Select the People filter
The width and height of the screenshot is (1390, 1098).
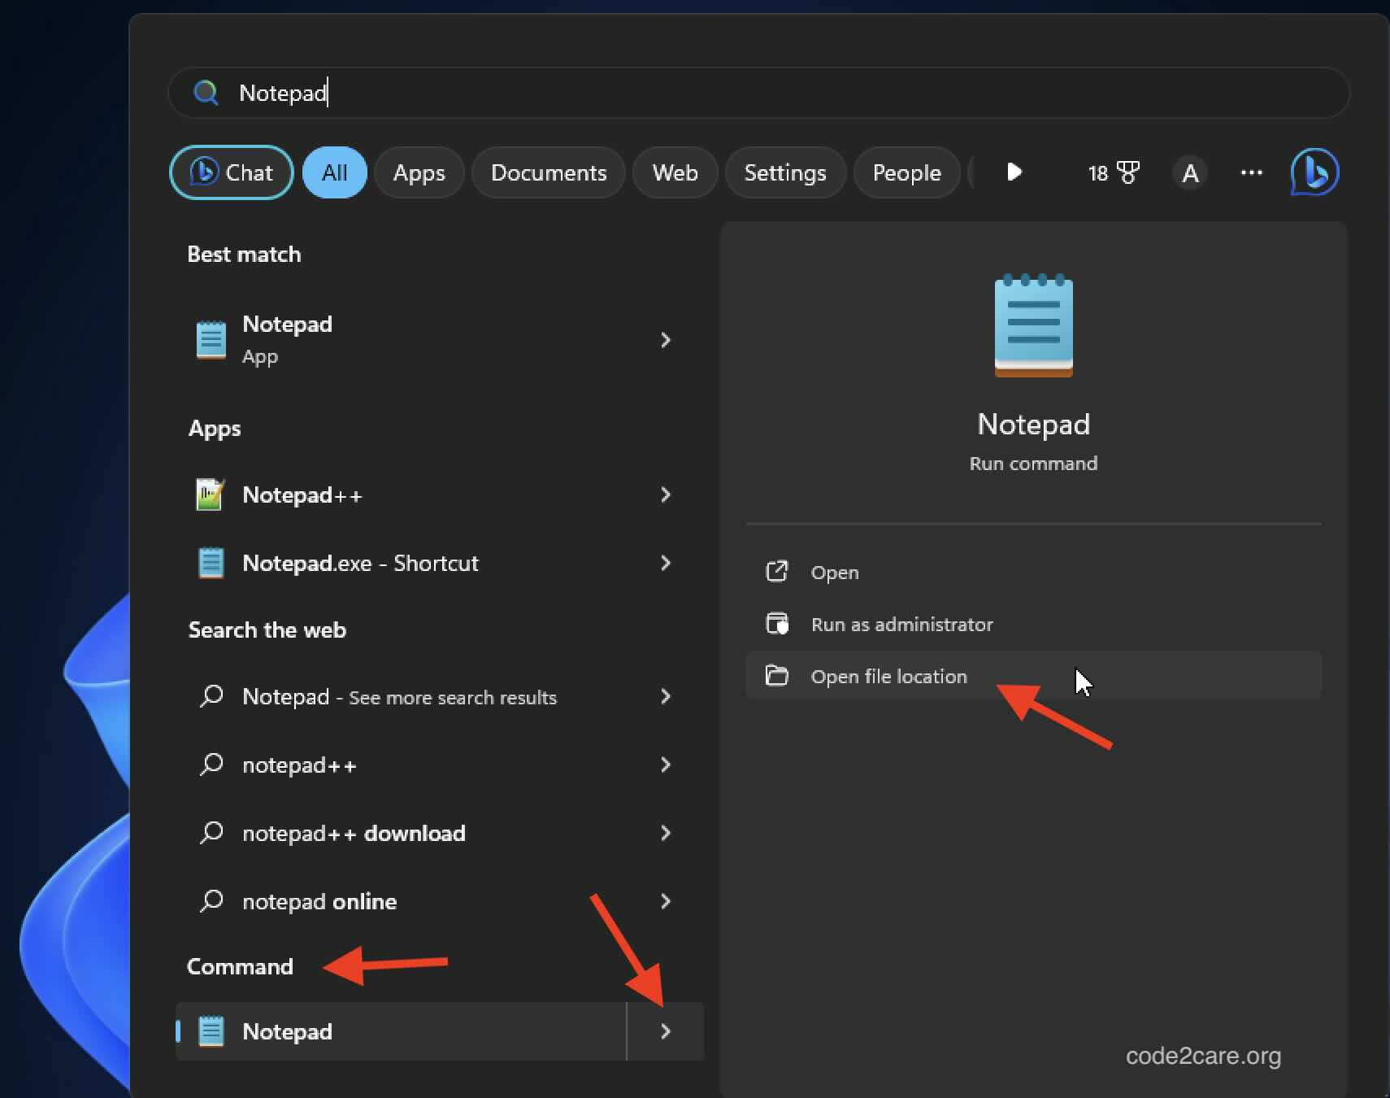[906, 172]
